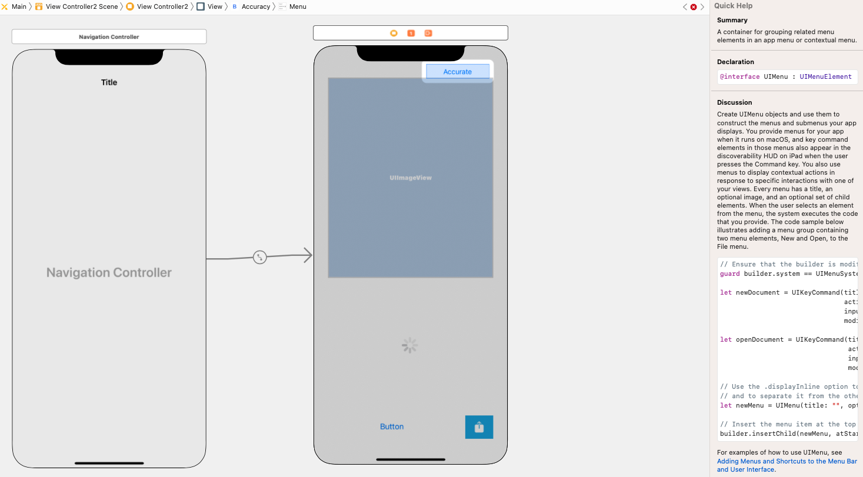863x477 pixels.
Task: Select the Accurate button in the view
Action: (458, 71)
